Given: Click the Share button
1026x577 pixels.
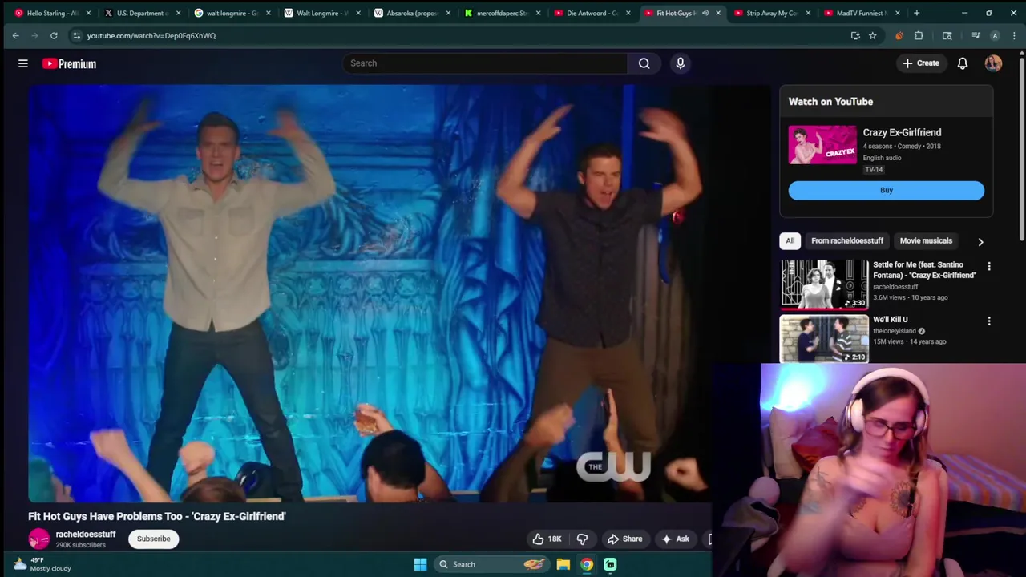Looking at the screenshot, I should coord(624,539).
